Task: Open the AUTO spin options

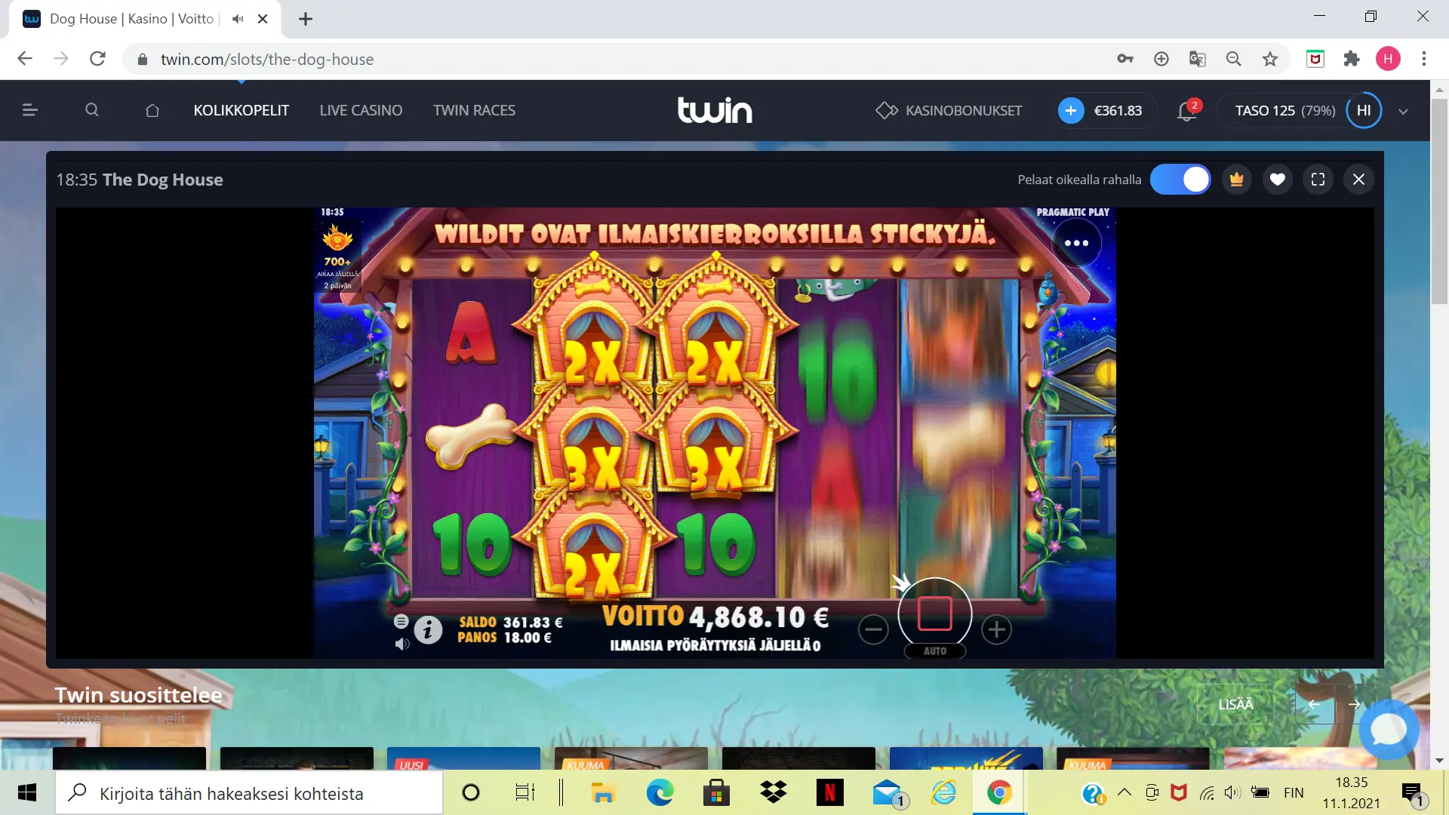Action: coord(934,650)
